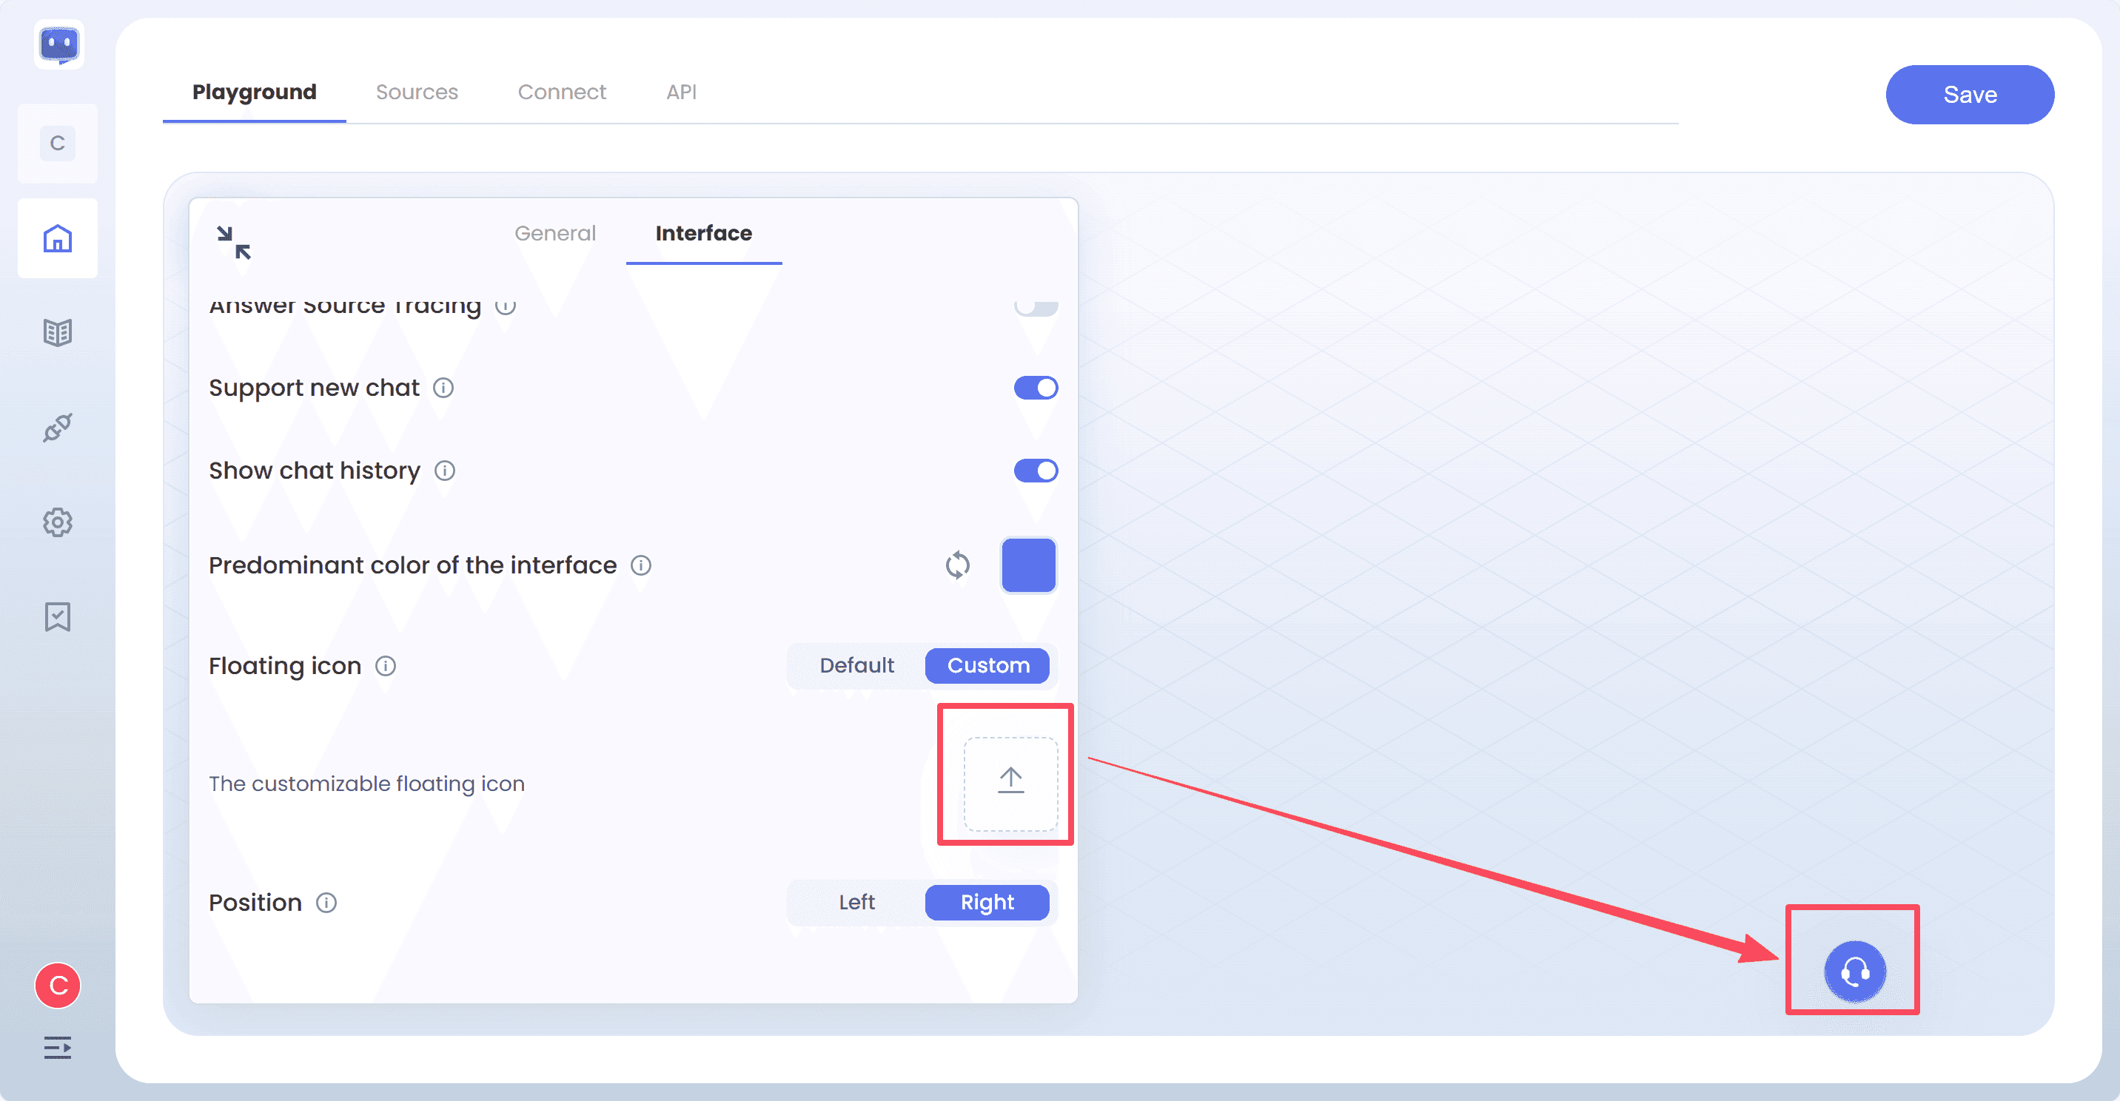Open the Home section in the sidebar
The image size is (2120, 1101).
click(57, 238)
